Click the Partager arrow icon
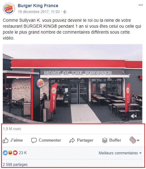 (x=72, y=140)
